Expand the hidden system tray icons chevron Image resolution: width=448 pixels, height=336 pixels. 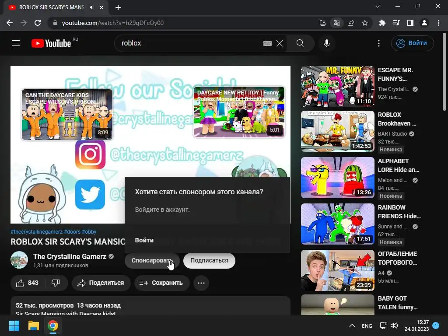point(352,325)
